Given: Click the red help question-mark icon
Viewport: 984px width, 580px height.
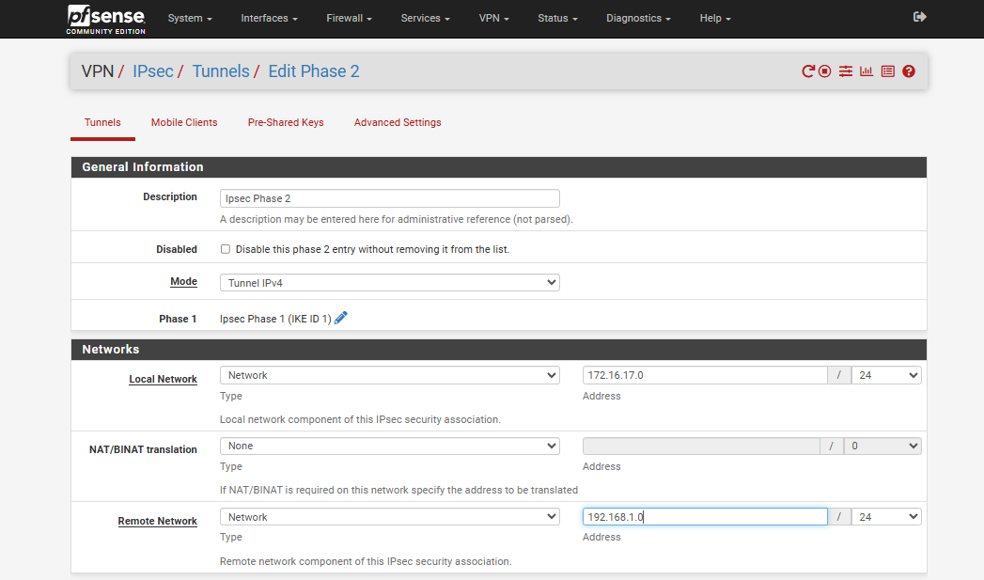Looking at the screenshot, I should [x=909, y=71].
